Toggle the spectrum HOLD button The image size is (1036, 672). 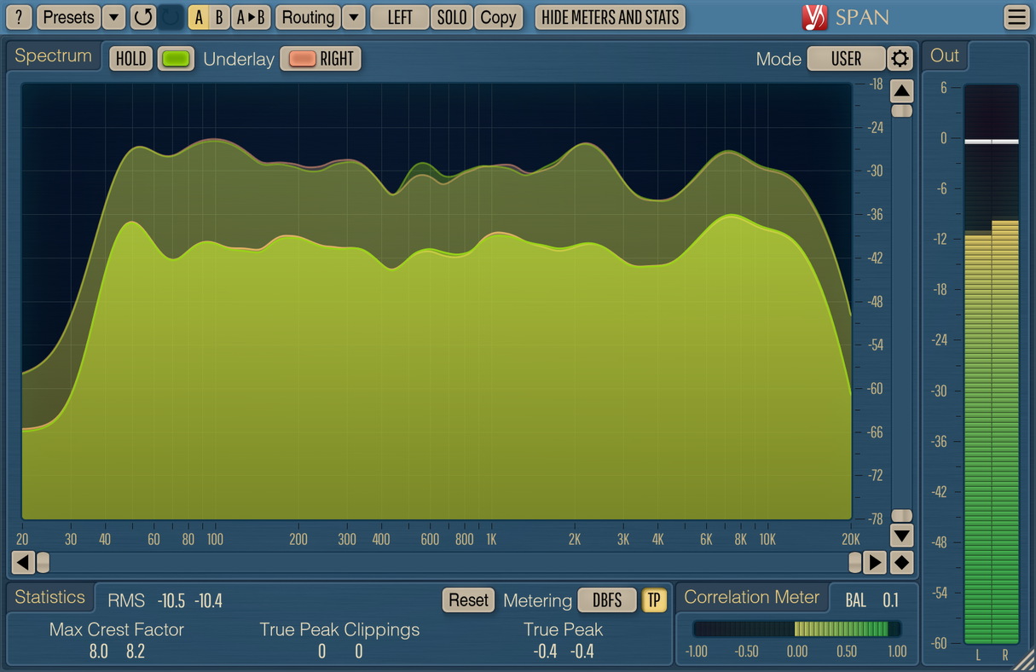(131, 59)
